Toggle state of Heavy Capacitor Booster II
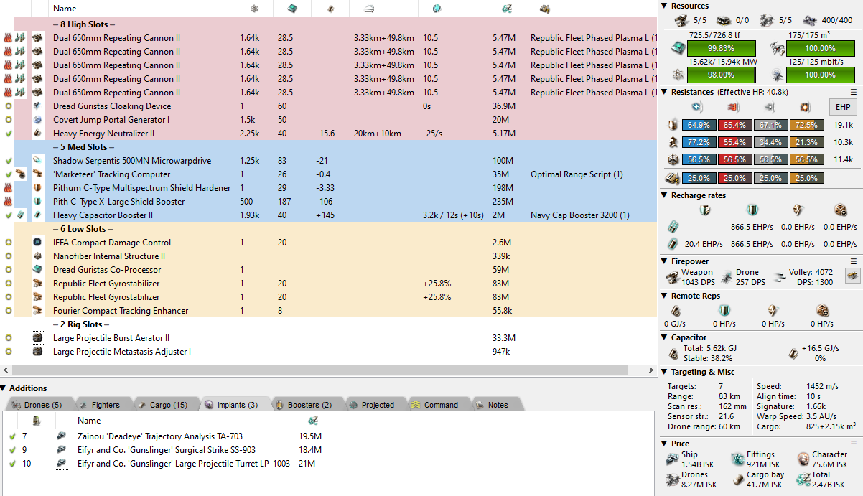This screenshot has height=496, width=863. 9,215
